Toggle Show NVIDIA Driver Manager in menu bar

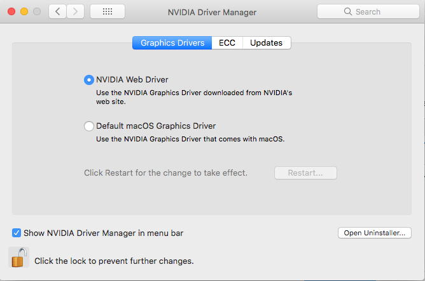click(17, 233)
